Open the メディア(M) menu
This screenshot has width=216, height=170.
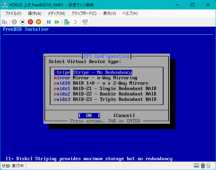point(56,13)
